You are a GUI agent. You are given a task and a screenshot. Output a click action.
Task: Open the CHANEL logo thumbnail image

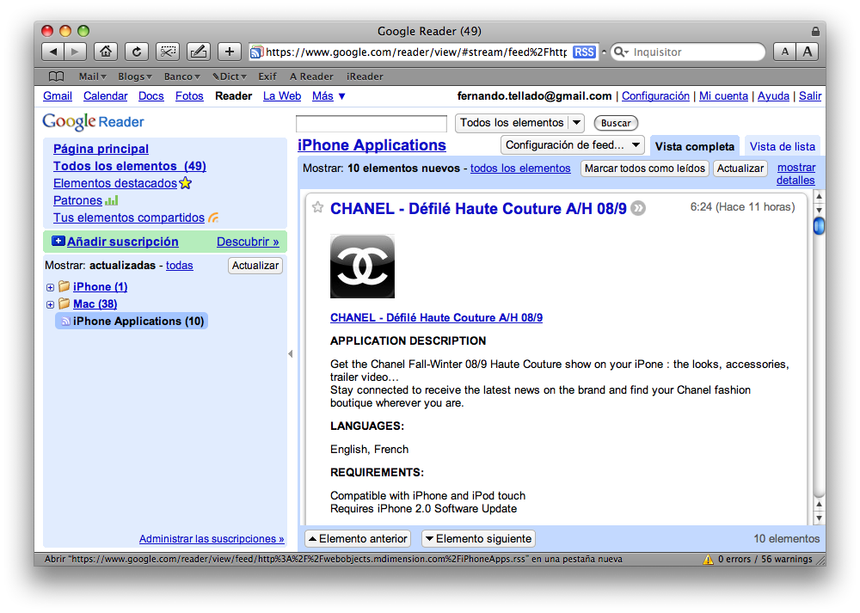tap(363, 267)
